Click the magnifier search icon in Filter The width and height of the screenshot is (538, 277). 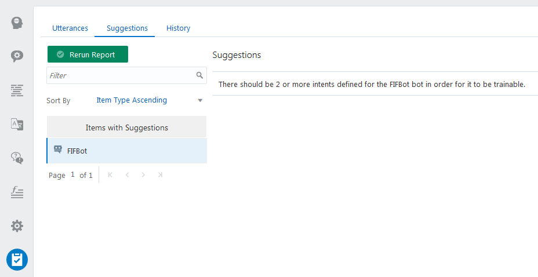tap(199, 75)
